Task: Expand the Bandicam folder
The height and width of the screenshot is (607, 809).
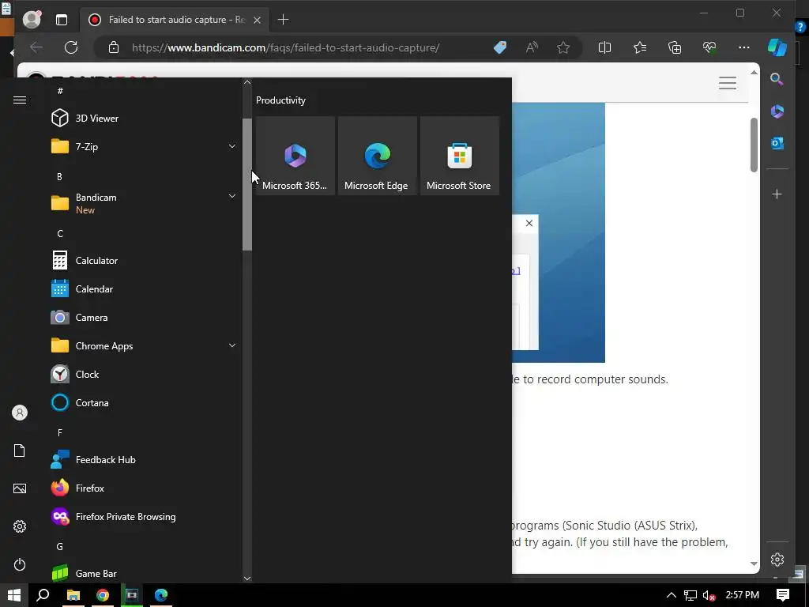Action: pyautogui.click(x=143, y=203)
